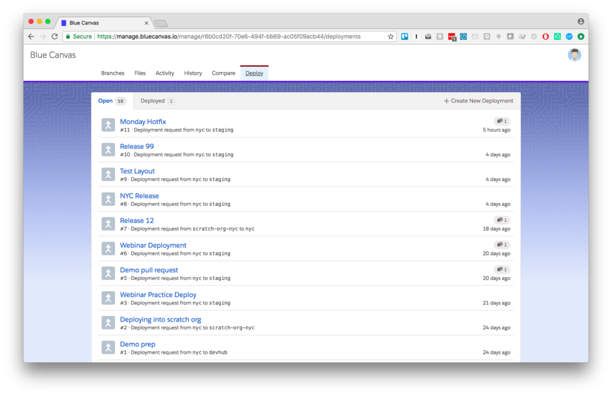Click the deployment icon beside Monday Hotfix
The width and height of the screenshot is (612, 396).
click(108, 125)
